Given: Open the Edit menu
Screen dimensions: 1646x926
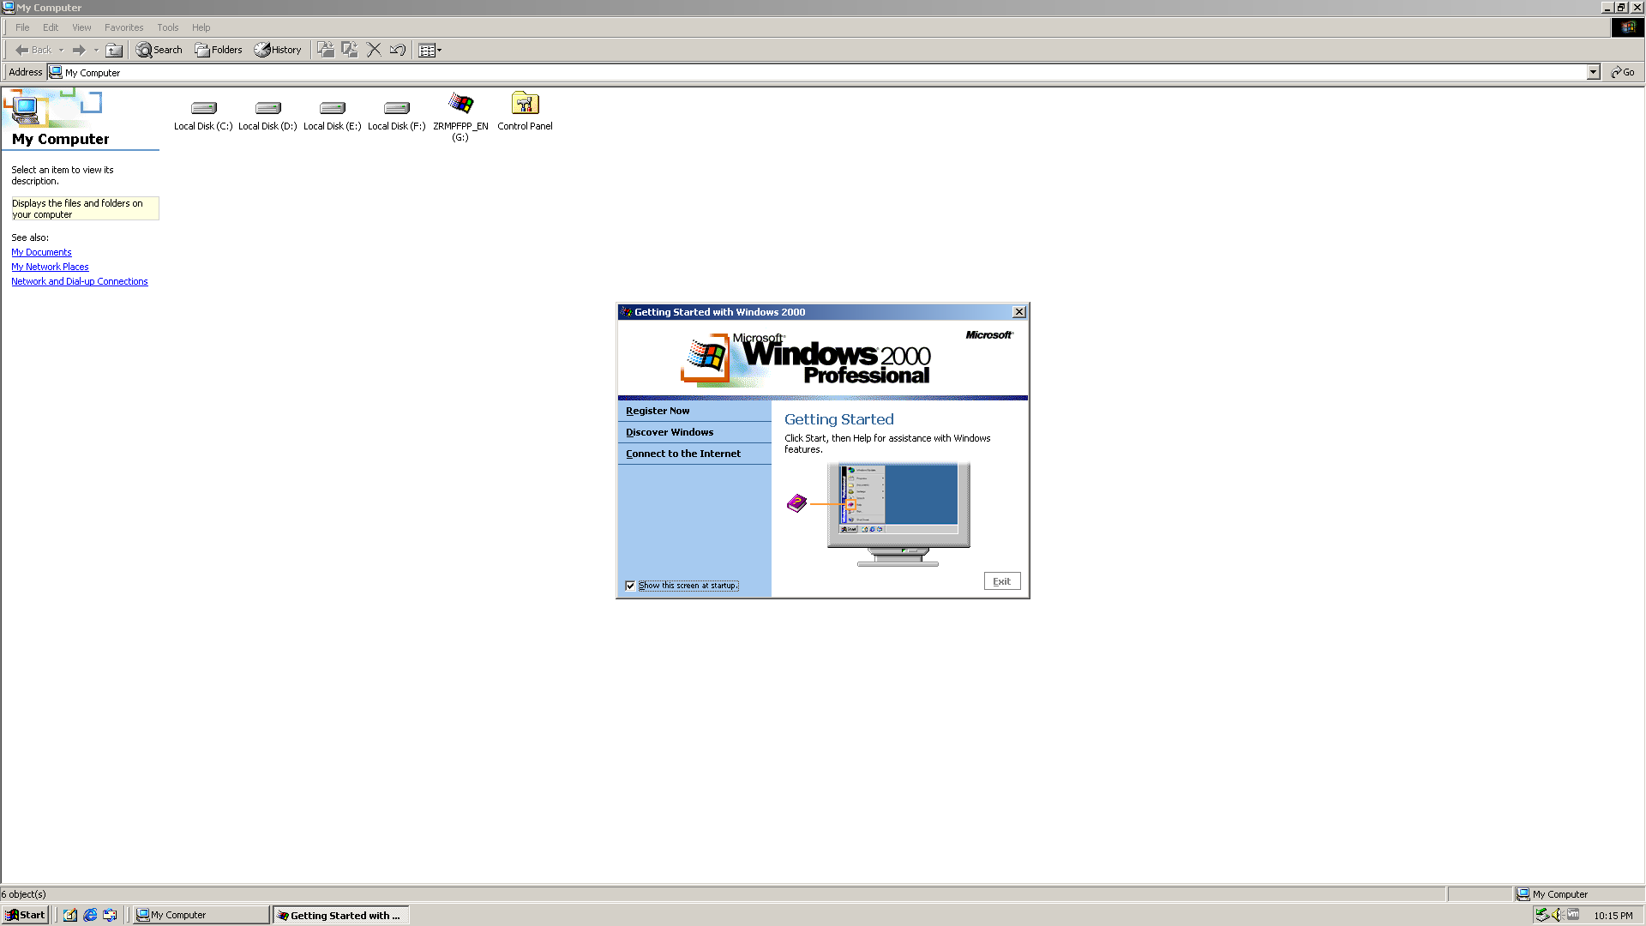Looking at the screenshot, I should [51, 27].
